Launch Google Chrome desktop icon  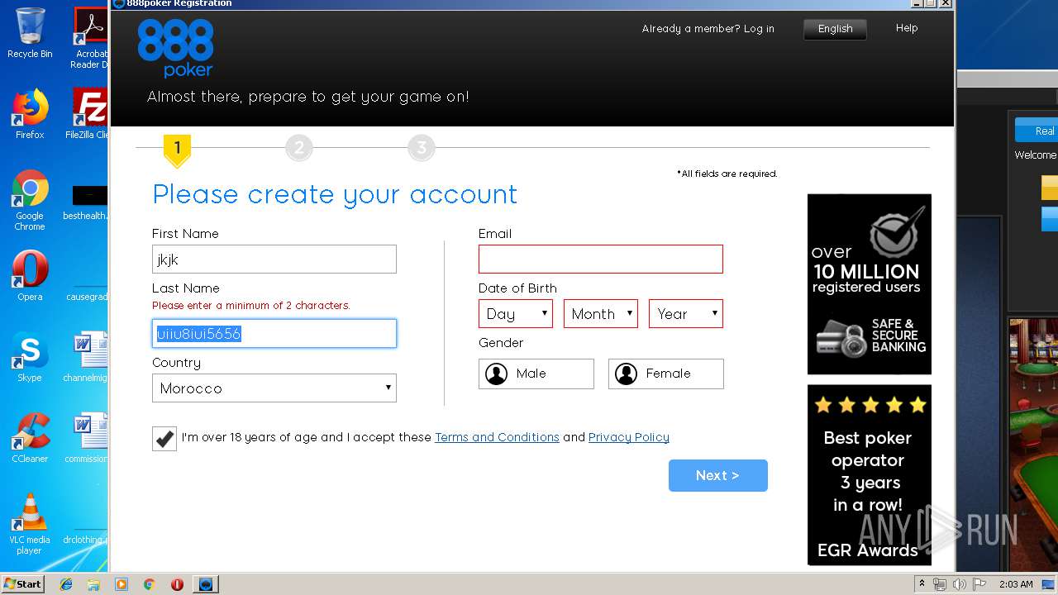(x=30, y=201)
